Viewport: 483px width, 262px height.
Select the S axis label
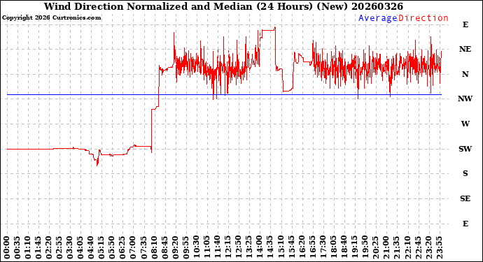pos(465,173)
